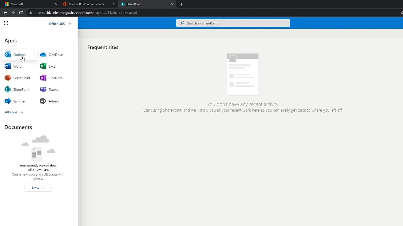The height and width of the screenshot is (226, 403).
Task: Click "You don't have any recent activity" text
Action: 243,104
